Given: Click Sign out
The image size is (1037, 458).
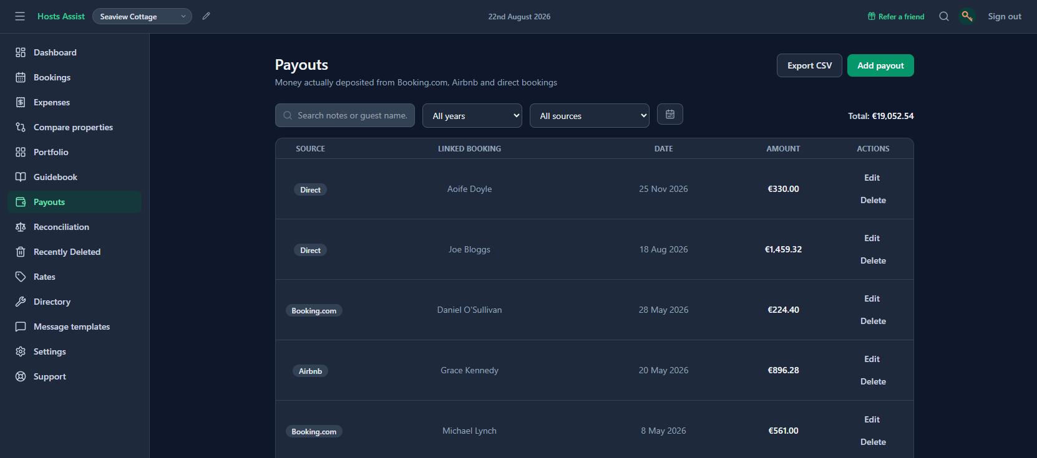Looking at the screenshot, I should pyautogui.click(x=1005, y=16).
